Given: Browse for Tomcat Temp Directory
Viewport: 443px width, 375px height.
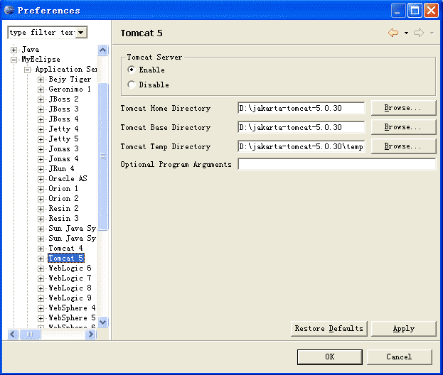Looking at the screenshot, I should 403,146.
